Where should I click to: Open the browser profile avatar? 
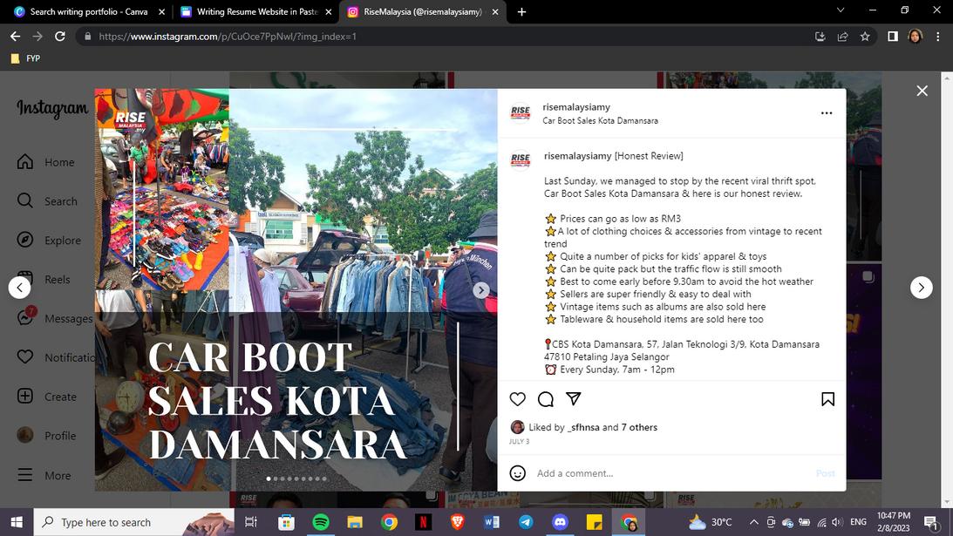(x=916, y=37)
